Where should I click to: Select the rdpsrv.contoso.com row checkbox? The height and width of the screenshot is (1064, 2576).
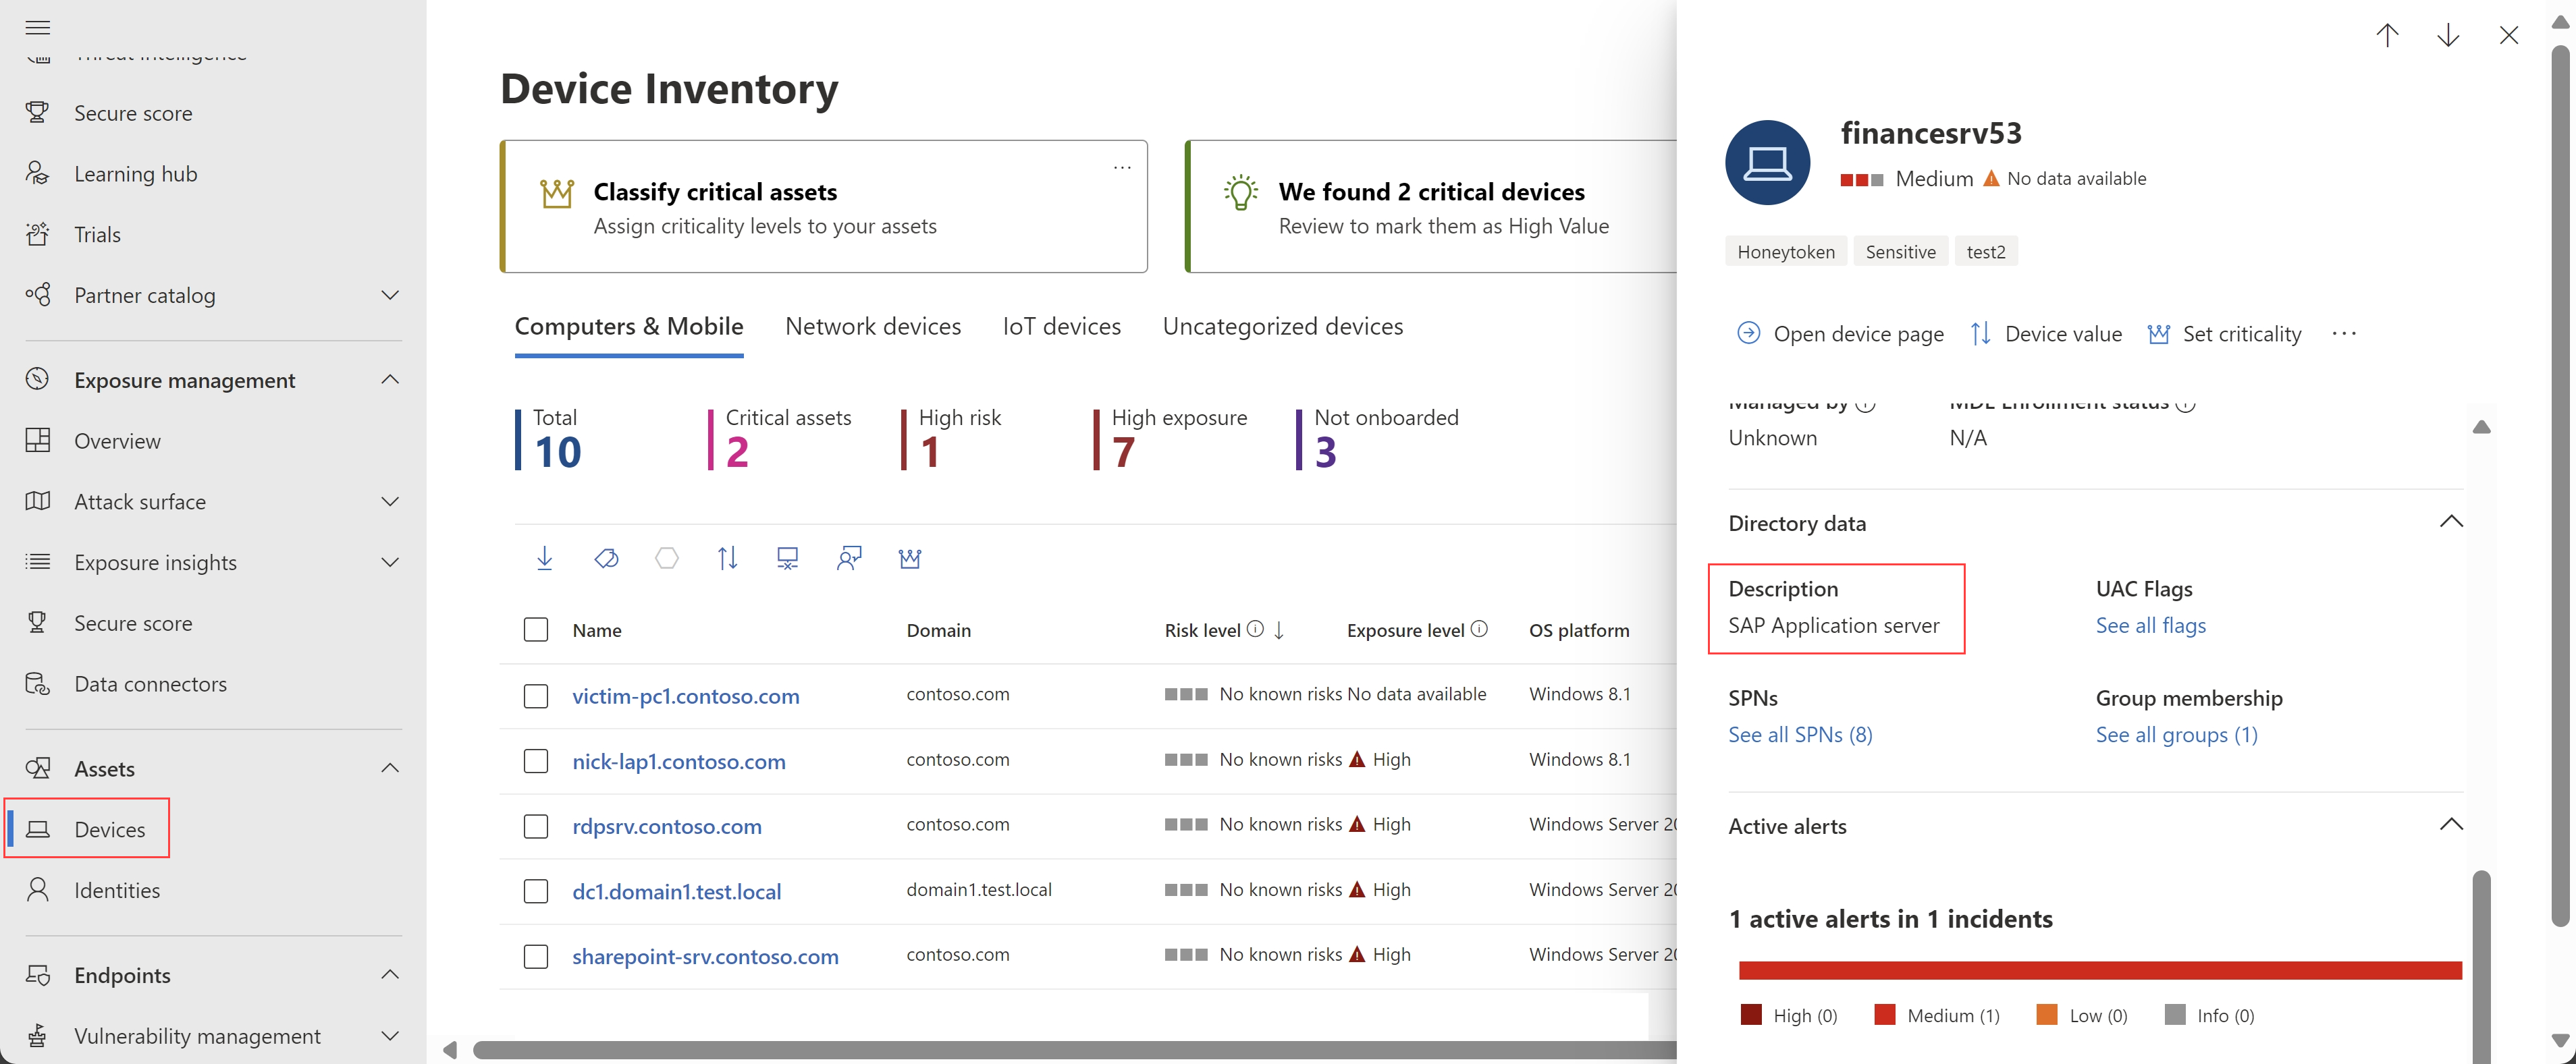click(536, 827)
